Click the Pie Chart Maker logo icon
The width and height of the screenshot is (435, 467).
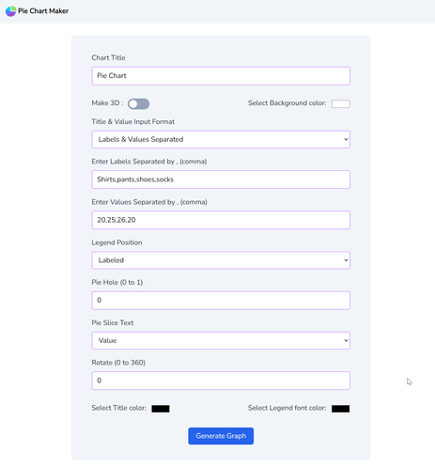coord(10,11)
